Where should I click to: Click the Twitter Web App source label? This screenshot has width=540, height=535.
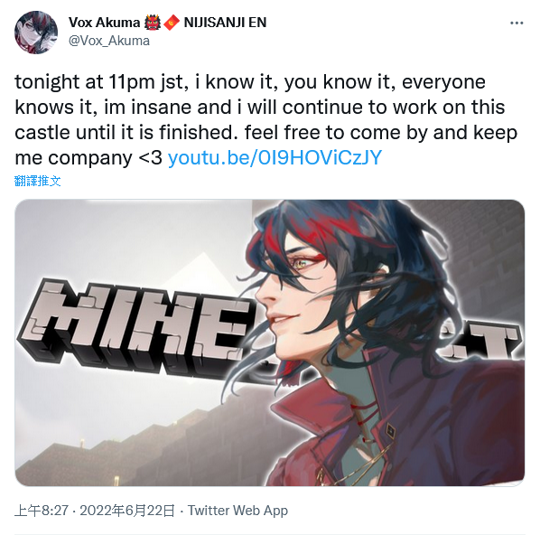pos(237,511)
